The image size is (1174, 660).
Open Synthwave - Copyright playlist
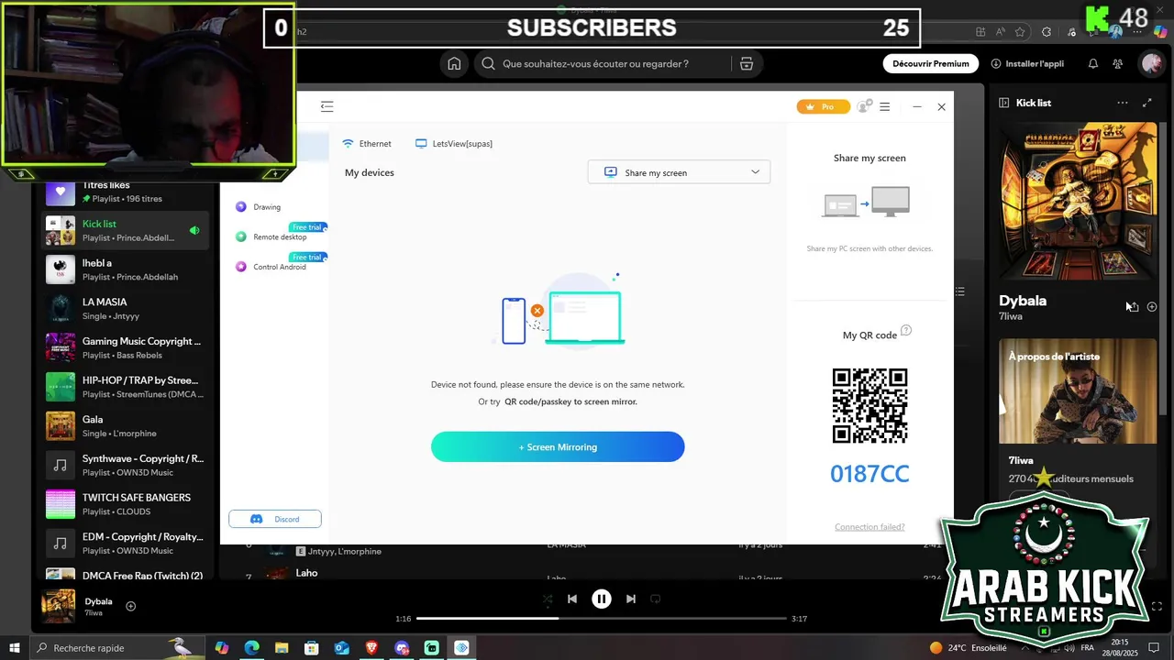pyautogui.click(x=125, y=465)
